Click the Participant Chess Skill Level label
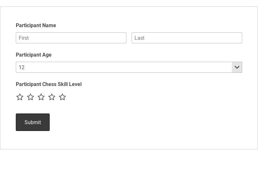Screen dimensions: 258x194 (49, 84)
